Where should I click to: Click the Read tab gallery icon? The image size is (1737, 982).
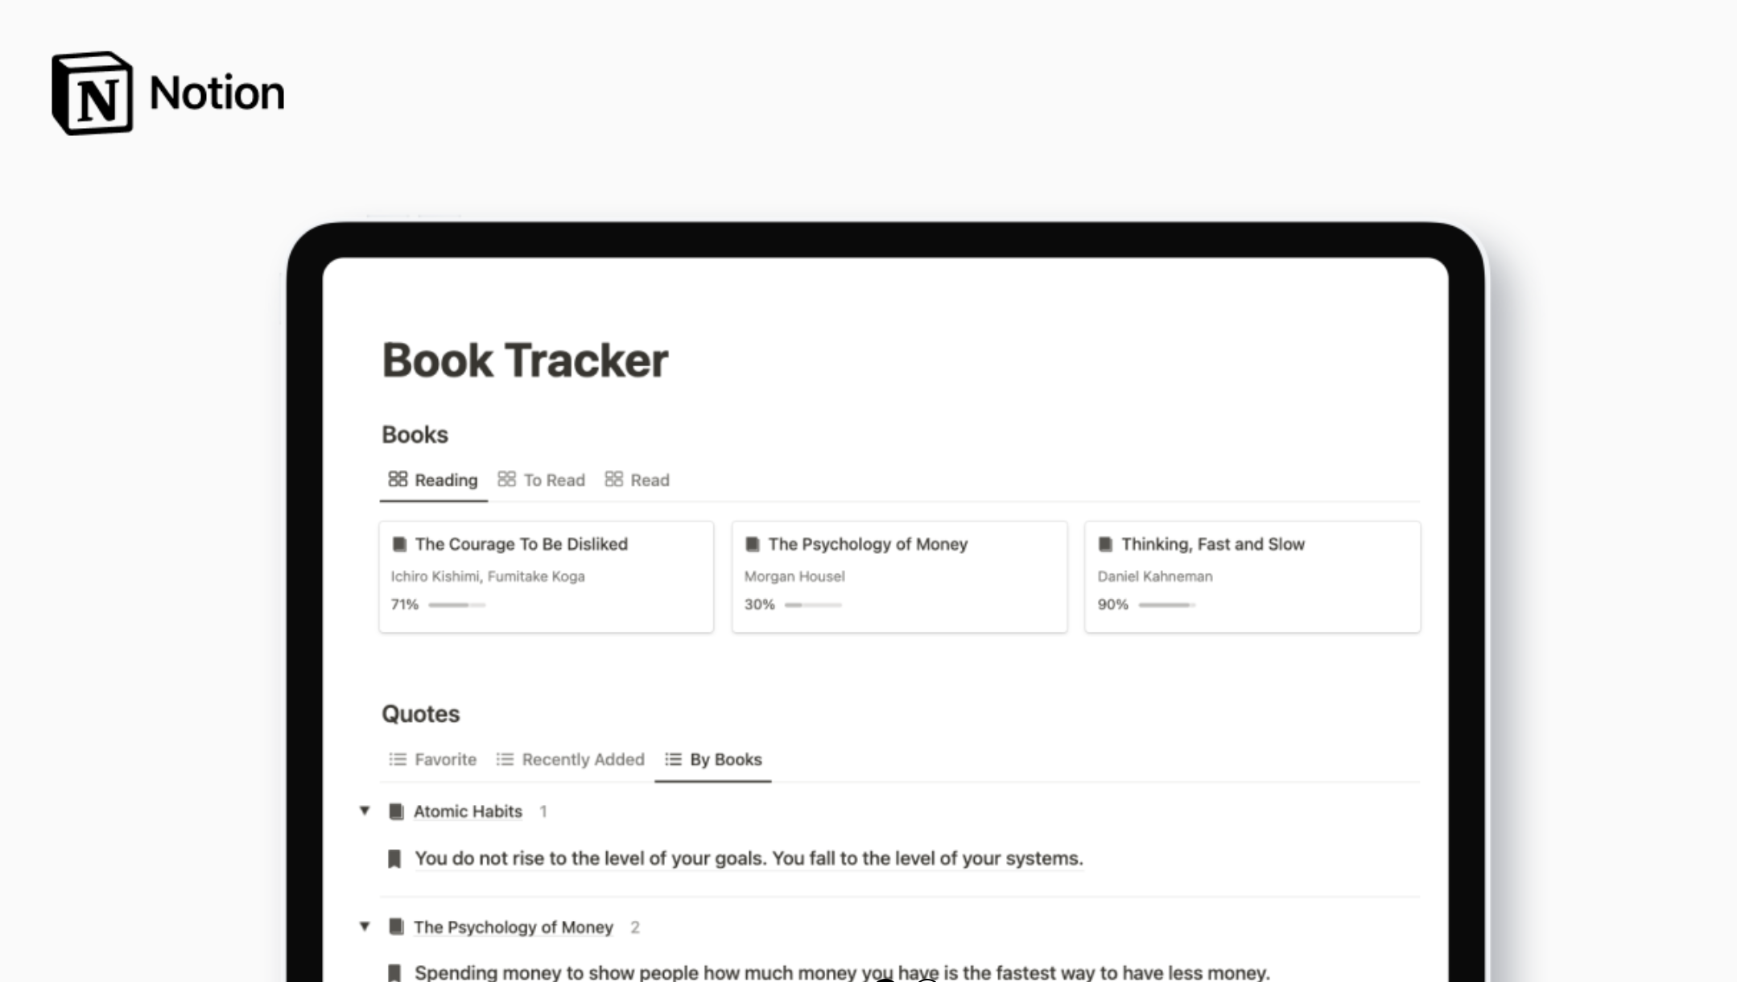coord(614,478)
